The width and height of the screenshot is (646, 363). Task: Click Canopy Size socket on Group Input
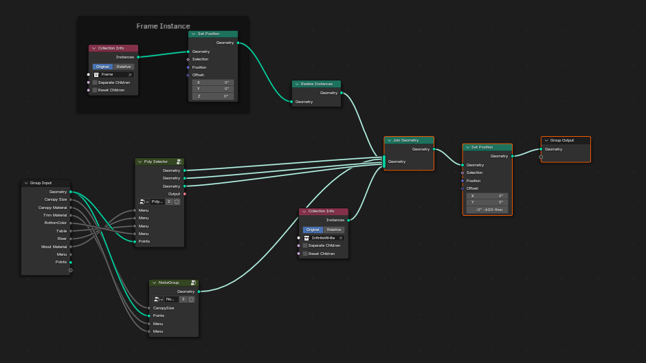tap(71, 199)
